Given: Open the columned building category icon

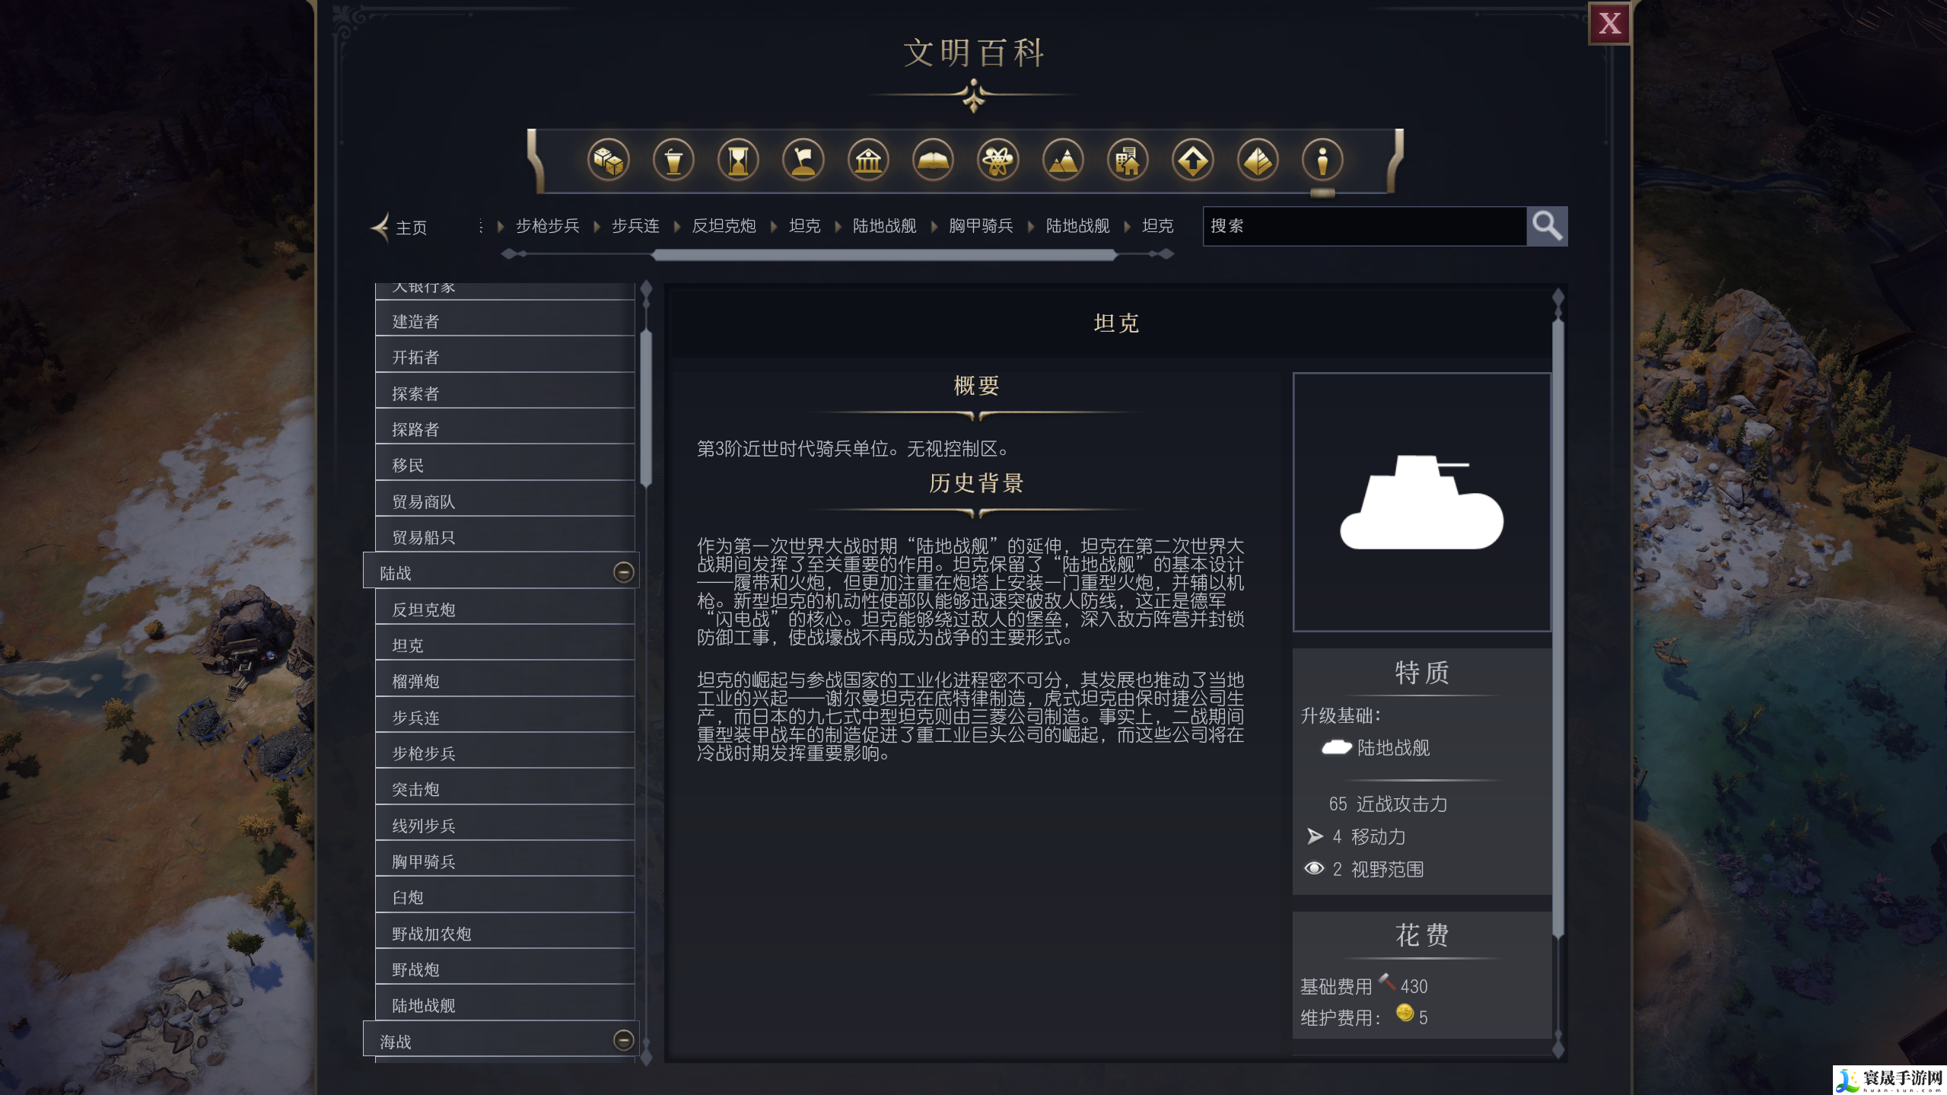Looking at the screenshot, I should coord(868,161).
